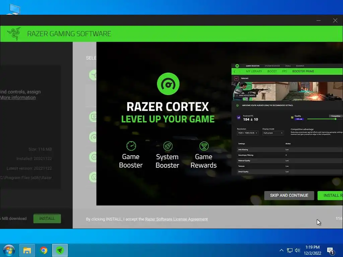This screenshot has width=343, height=257.
Task: Open the taskbar clock showing 1:19 PM
Action: (x=313, y=250)
